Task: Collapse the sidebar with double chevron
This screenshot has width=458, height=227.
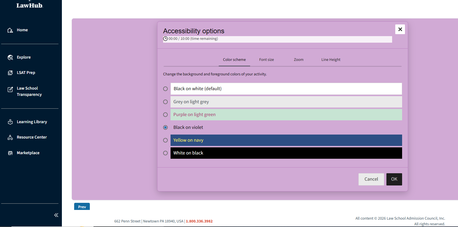Action: click(56, 215)
